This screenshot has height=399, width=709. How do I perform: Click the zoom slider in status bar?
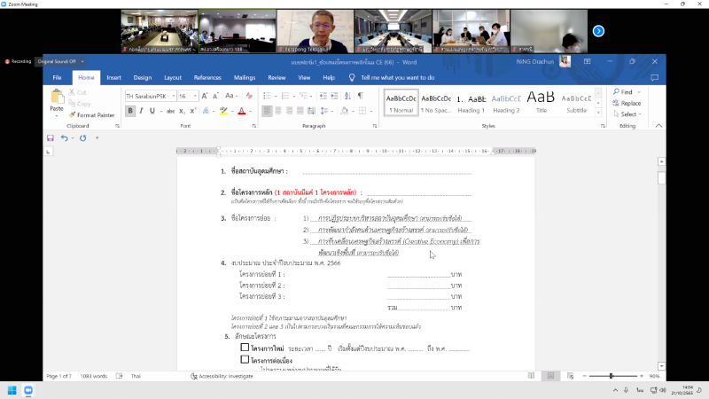(x=612, y=376)
